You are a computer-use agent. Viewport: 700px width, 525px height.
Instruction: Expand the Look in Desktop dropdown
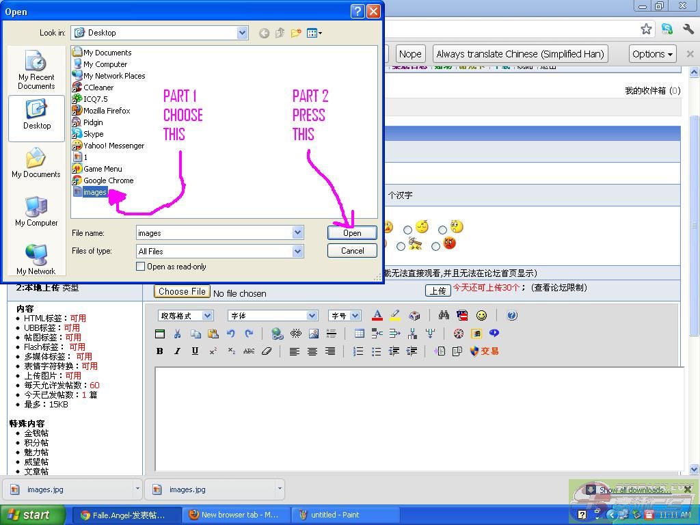coord(242,33)
